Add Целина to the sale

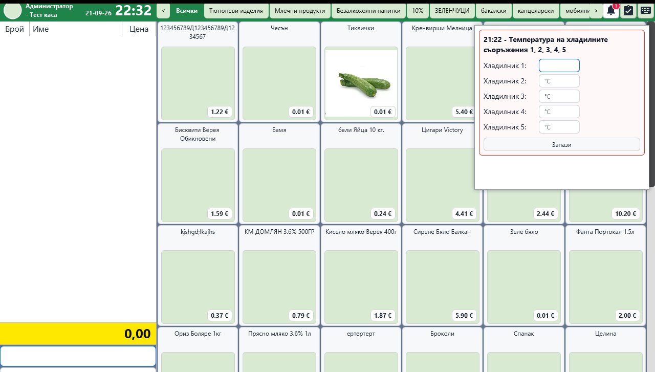(x=606, y=349)
